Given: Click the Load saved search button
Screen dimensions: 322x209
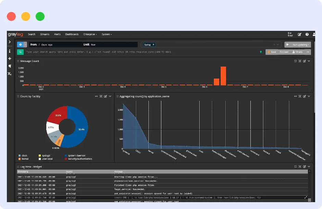Looking at the screenshot, I should pos(284,52).
